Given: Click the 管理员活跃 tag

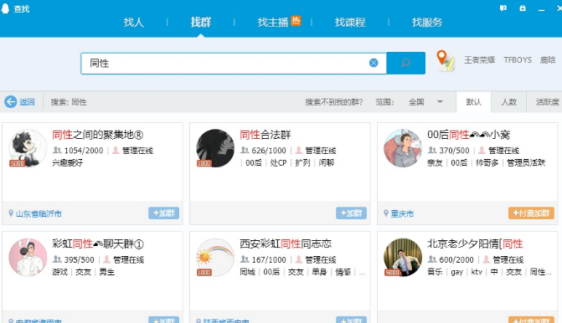Looking at the screenshot, I should (x=526, y=162).
